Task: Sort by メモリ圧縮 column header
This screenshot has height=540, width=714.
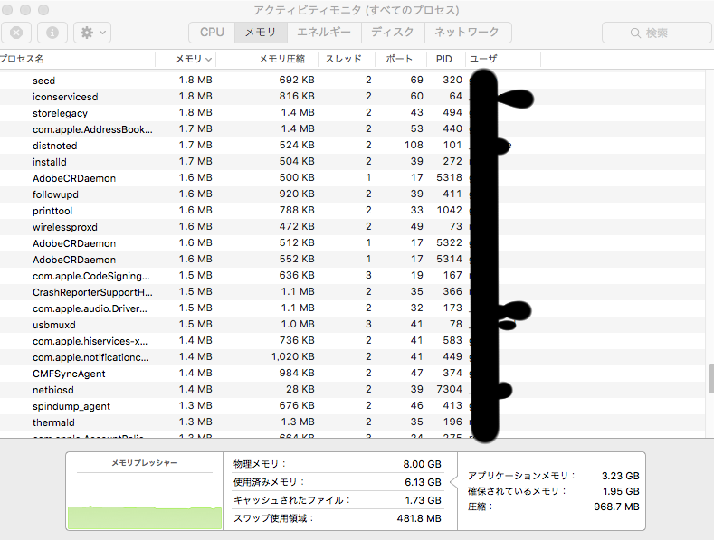Action: click(x=281, y=59)
